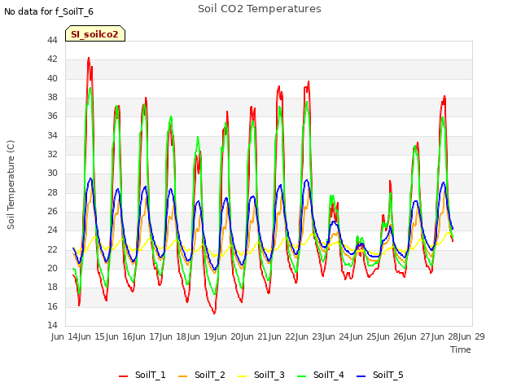Click the SoilT_4 legend label
The height and width of the screenshot is (391, 521).
coord(329,375)
